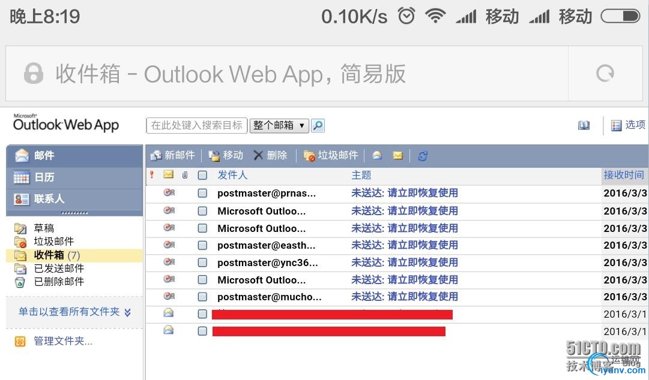Tap the lock icon in the address bar
Screen dimensions: 649x380
pyautogui.click(x=33, y=74)
